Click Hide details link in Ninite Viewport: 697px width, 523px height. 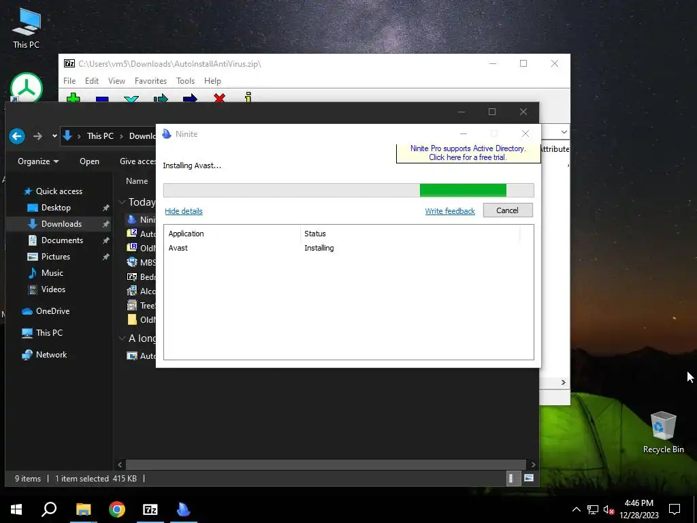[x=184, y=211]
